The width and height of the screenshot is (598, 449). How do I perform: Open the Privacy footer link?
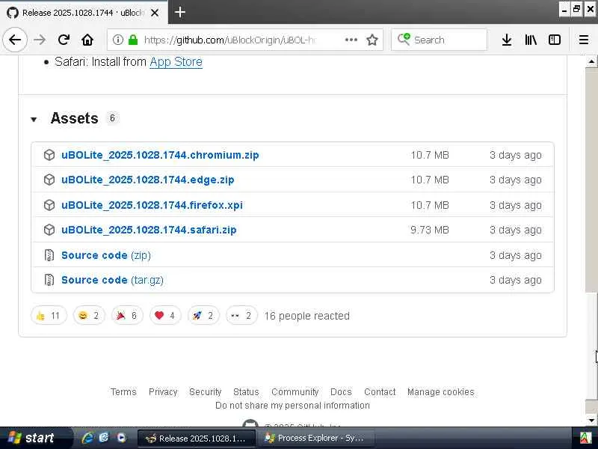tap(163, 391)
